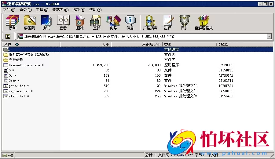Open the File (文件) menu
Viewport: 275px width, 159px height.
(9, 10)
